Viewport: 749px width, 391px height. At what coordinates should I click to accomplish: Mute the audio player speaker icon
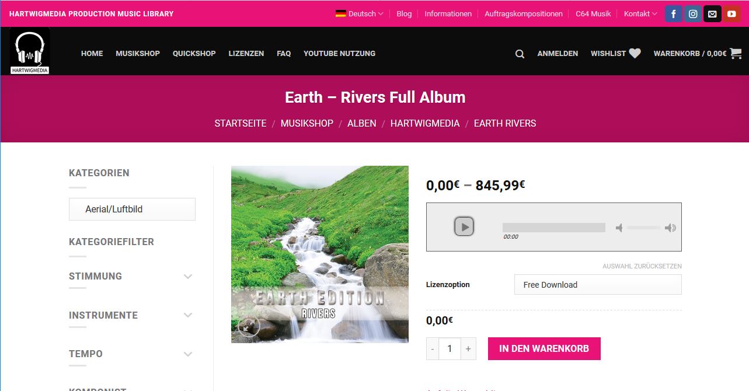tap(619, 228)
